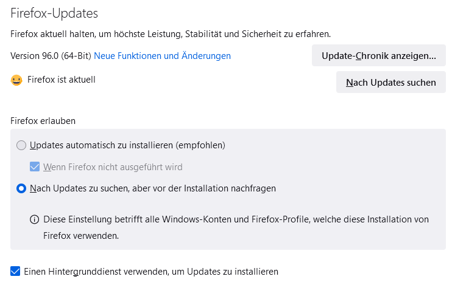Click greyed label "Wenn Firefox nicht ausgeführt wird"
This screenshot has height=299, width=452.
coord(113,167)
